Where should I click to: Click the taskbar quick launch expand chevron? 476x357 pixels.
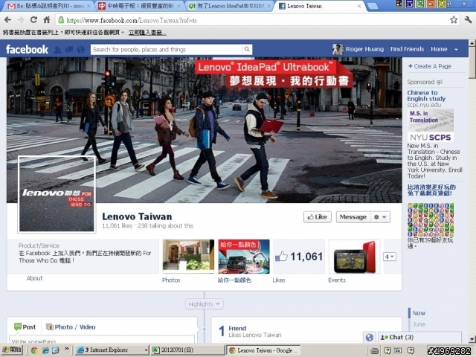click(67, 349)
